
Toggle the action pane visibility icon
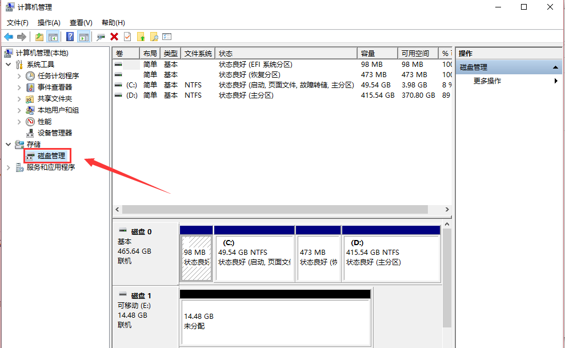click(x=84, y=37)
